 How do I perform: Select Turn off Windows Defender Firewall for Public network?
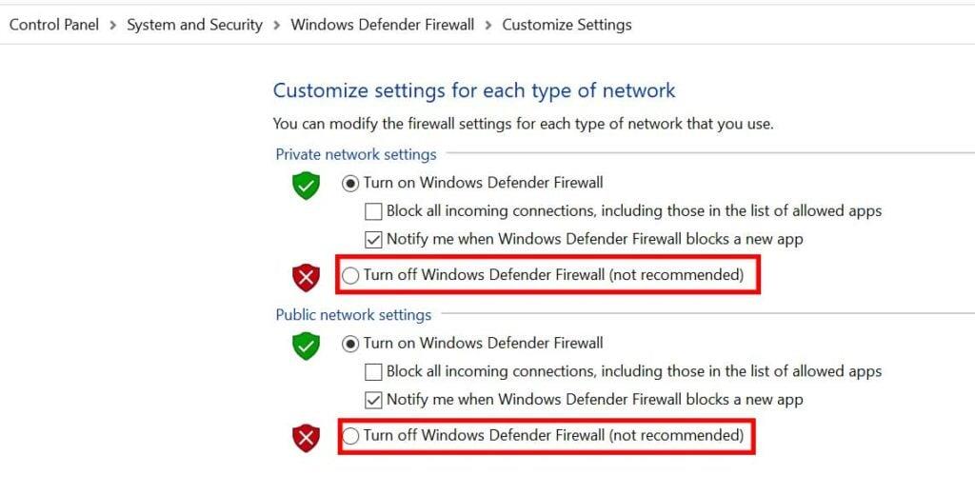[351, 436]
